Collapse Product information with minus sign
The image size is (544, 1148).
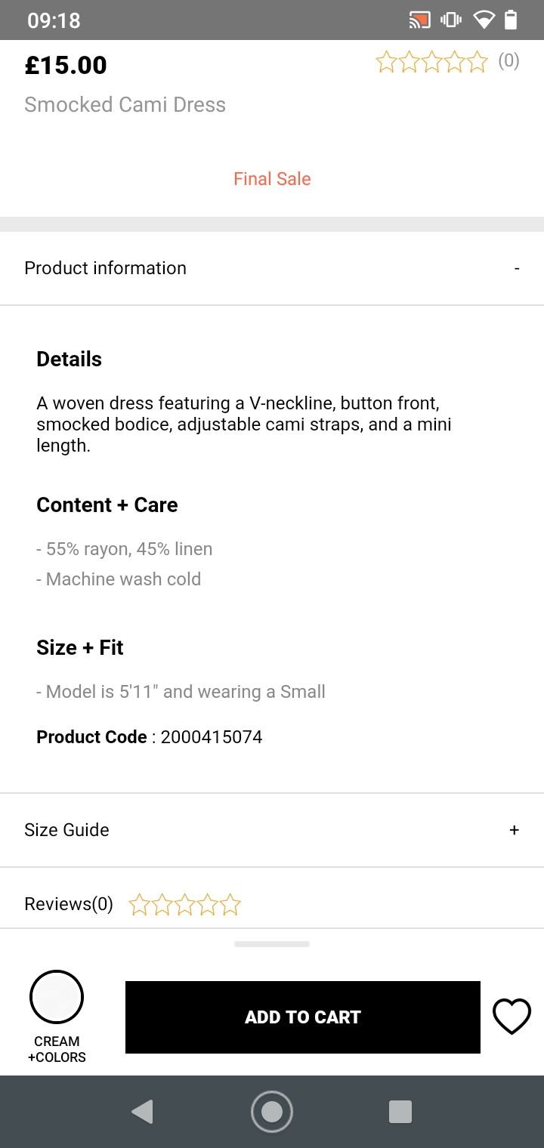[517, 268]
